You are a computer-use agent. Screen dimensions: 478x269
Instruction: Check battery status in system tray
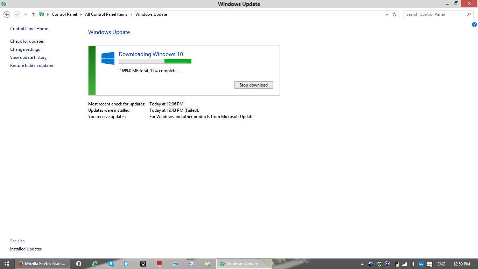pos(397,264)
